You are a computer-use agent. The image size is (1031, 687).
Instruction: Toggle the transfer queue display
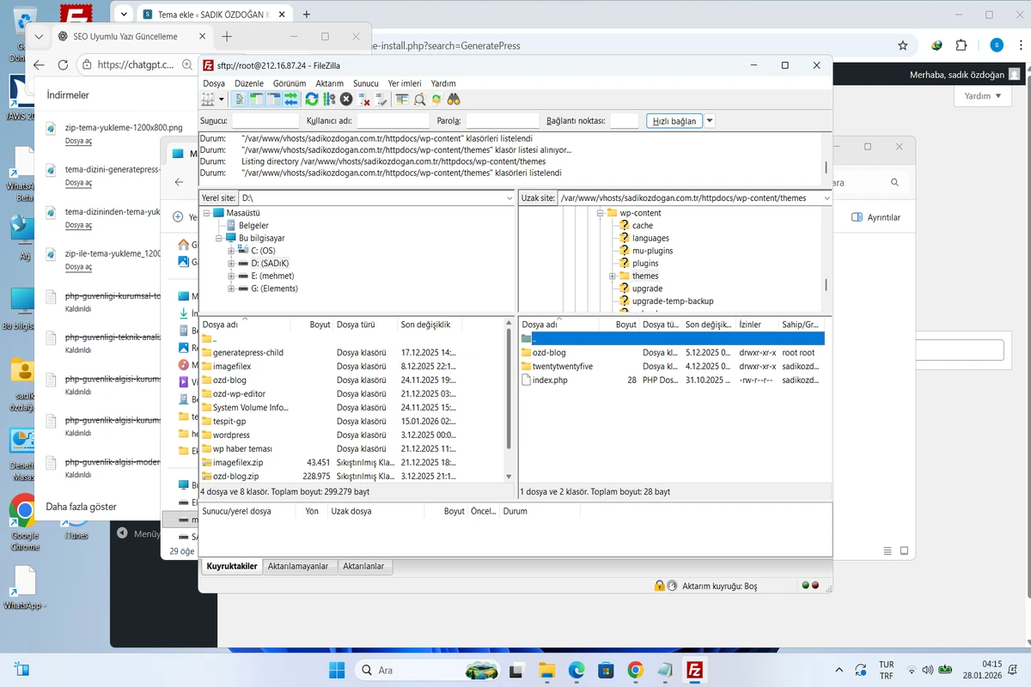coord(290,100)
